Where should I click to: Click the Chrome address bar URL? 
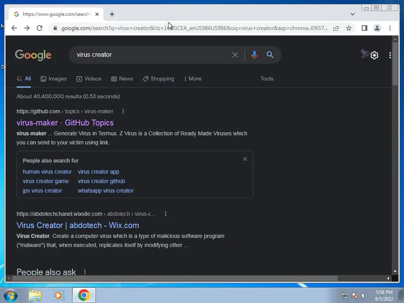(195, 28)
